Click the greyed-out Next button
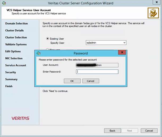Screen dimensions: 162x137 [130, 131]
